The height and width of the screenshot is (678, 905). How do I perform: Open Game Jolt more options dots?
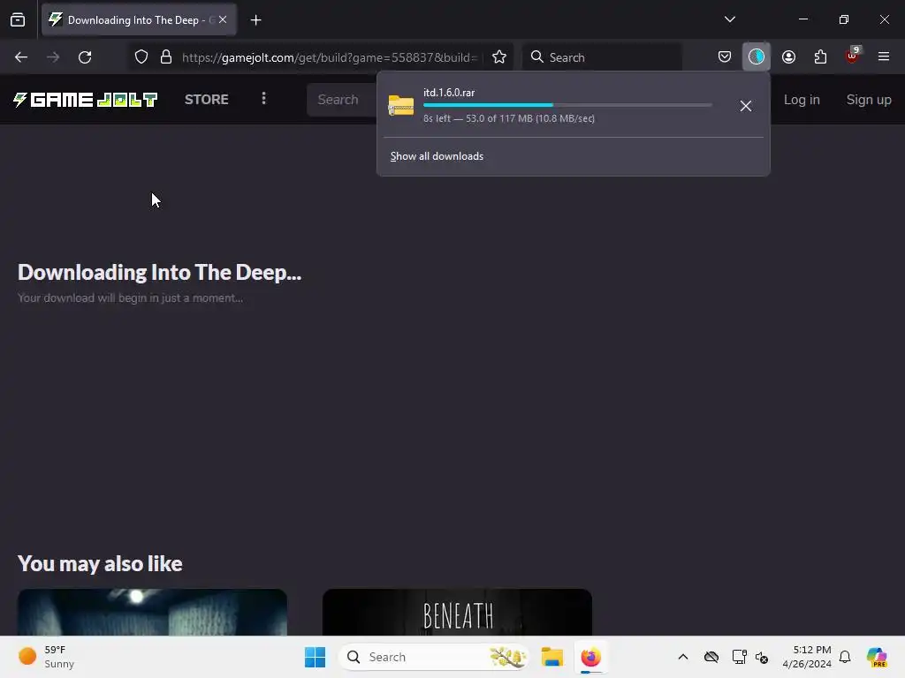pyautogui.click(x=263, y=99)
